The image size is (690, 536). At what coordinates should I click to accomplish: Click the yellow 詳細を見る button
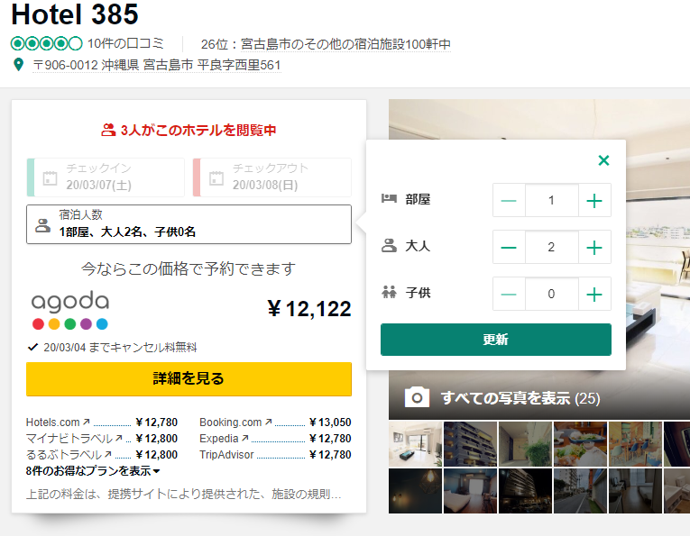point(189,378)
